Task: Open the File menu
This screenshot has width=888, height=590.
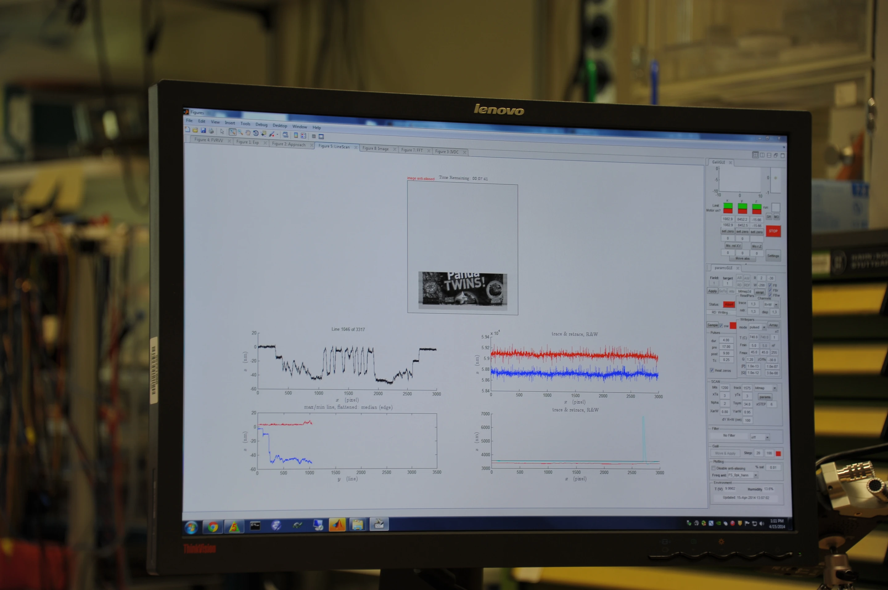Action: 189,120
